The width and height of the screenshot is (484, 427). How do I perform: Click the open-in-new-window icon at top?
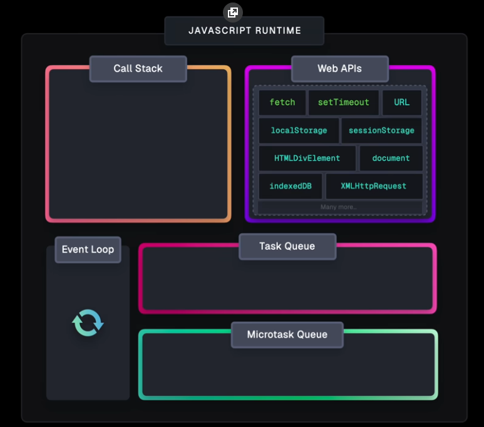[232, 12]
